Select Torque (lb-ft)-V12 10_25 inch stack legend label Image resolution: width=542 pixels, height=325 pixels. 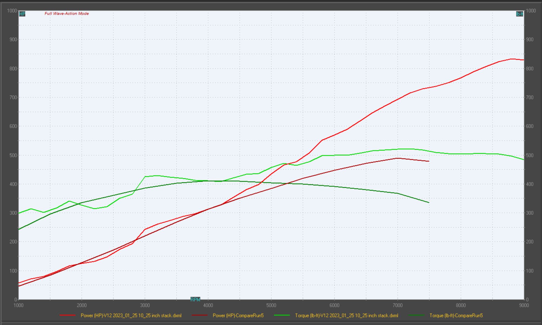tap(346, 315)
